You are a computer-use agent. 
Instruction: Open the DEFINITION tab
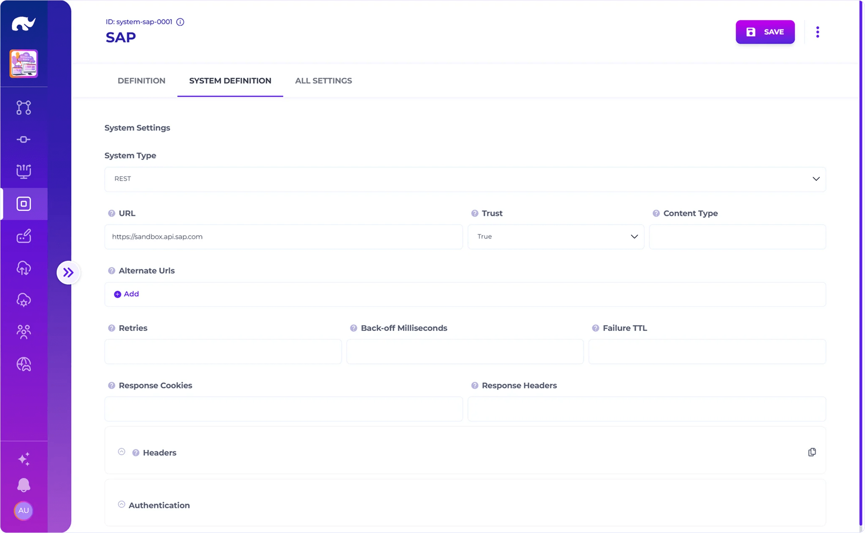(x=141, y=81)
